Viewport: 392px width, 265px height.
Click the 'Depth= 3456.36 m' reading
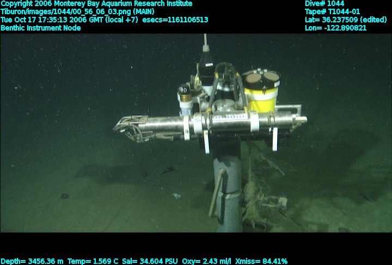32,261
